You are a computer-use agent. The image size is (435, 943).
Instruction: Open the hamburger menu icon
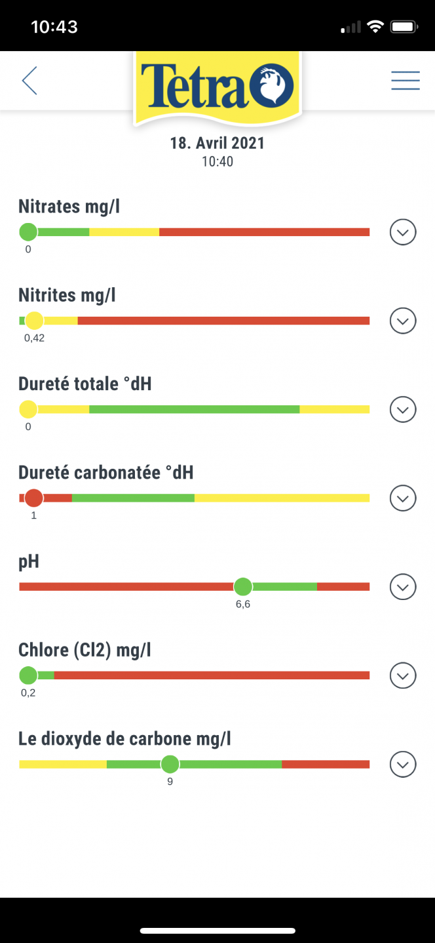click(x=406, y=80)
